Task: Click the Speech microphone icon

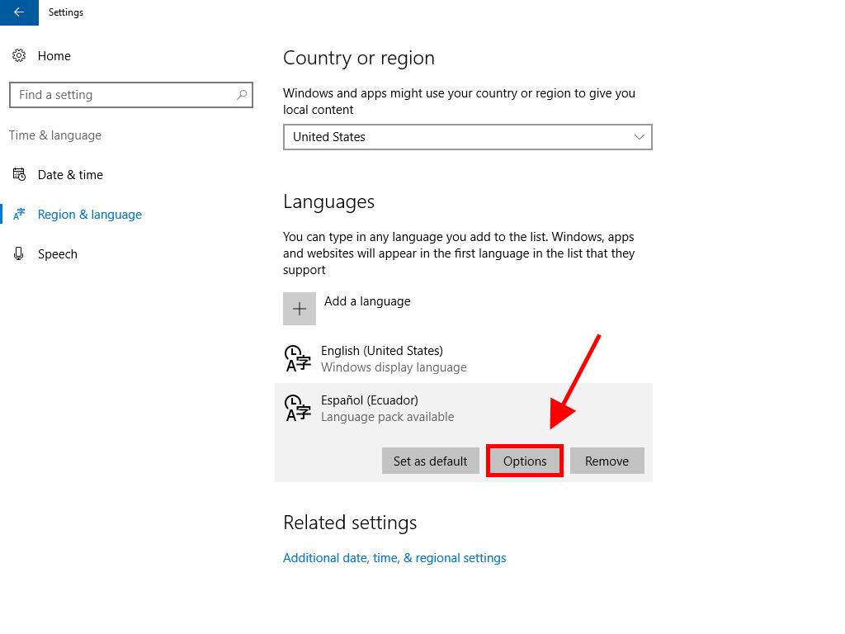Action: point(19,254)
